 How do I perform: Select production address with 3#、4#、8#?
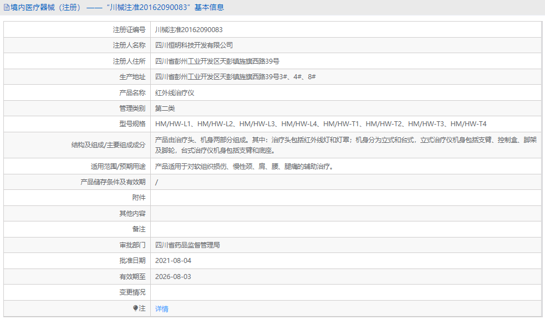235,77
